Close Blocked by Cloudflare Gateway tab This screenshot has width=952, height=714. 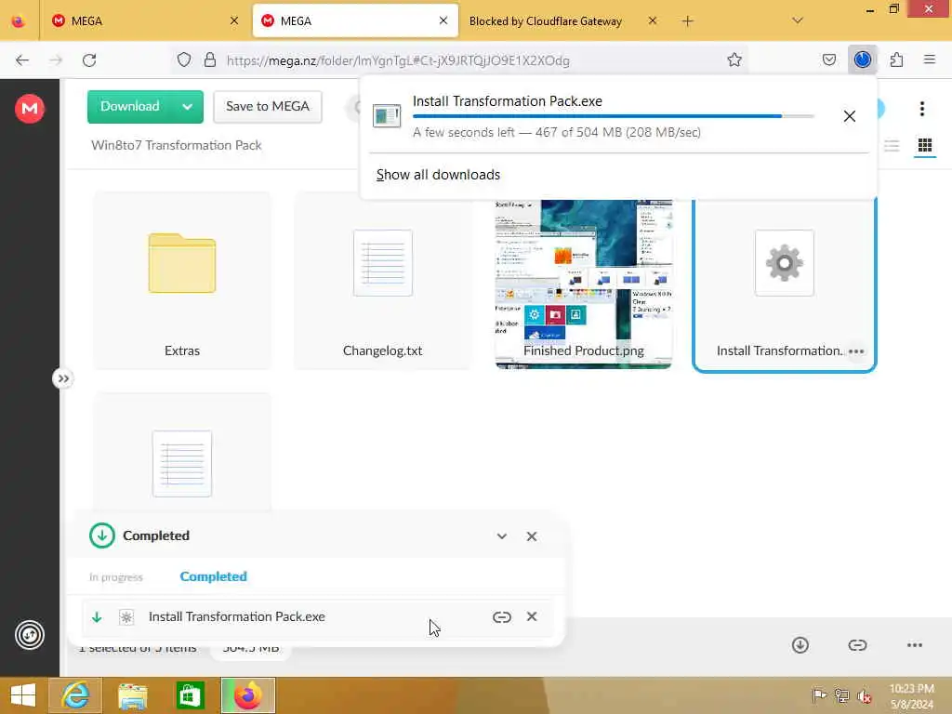[652, 20]
